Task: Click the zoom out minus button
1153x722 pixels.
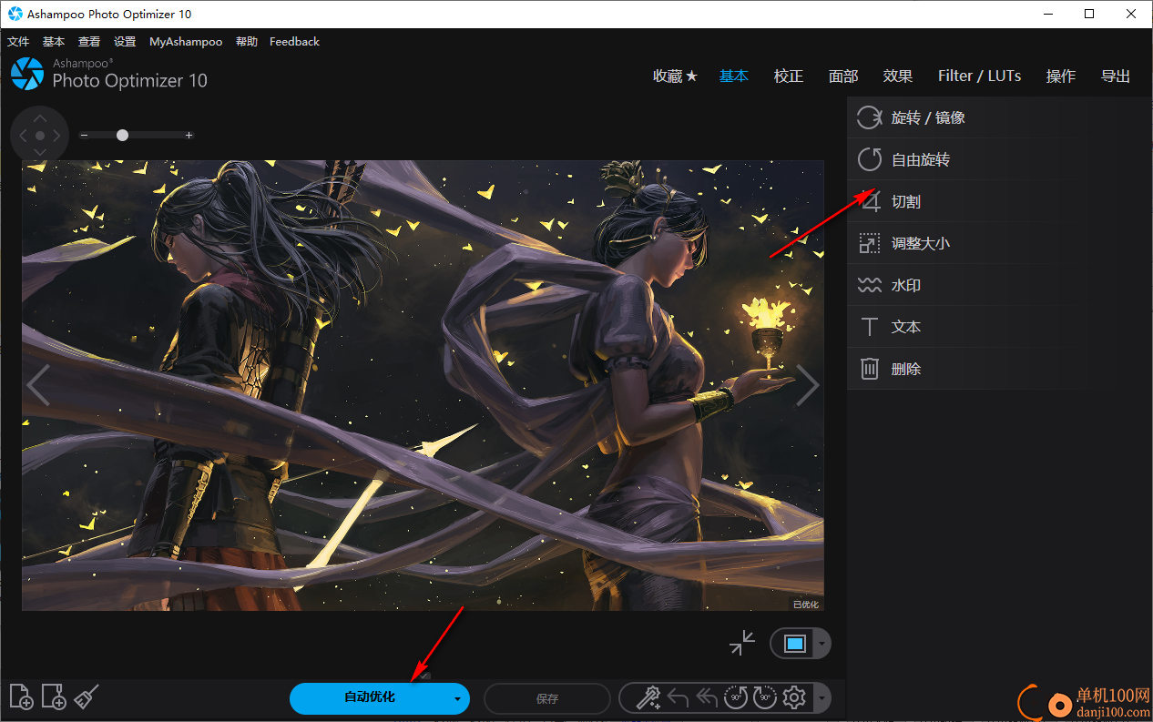Action: point(84,135)
